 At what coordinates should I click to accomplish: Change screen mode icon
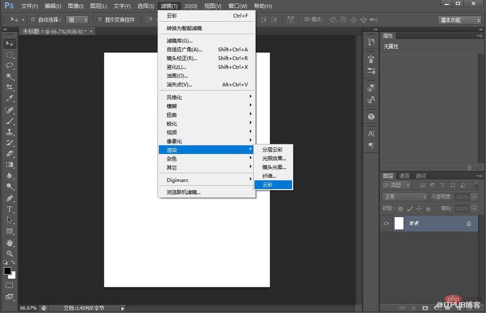(10, 297)
